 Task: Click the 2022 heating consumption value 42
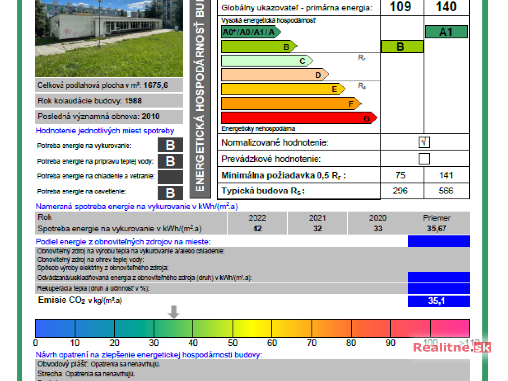tap(257, 228)
